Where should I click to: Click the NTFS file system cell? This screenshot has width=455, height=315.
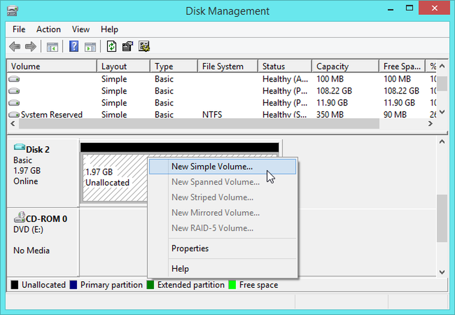tap(212, 115)
